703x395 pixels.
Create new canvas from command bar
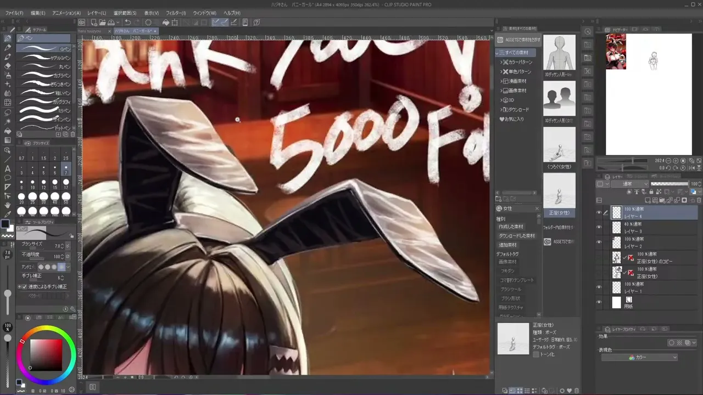pos(94,22)
